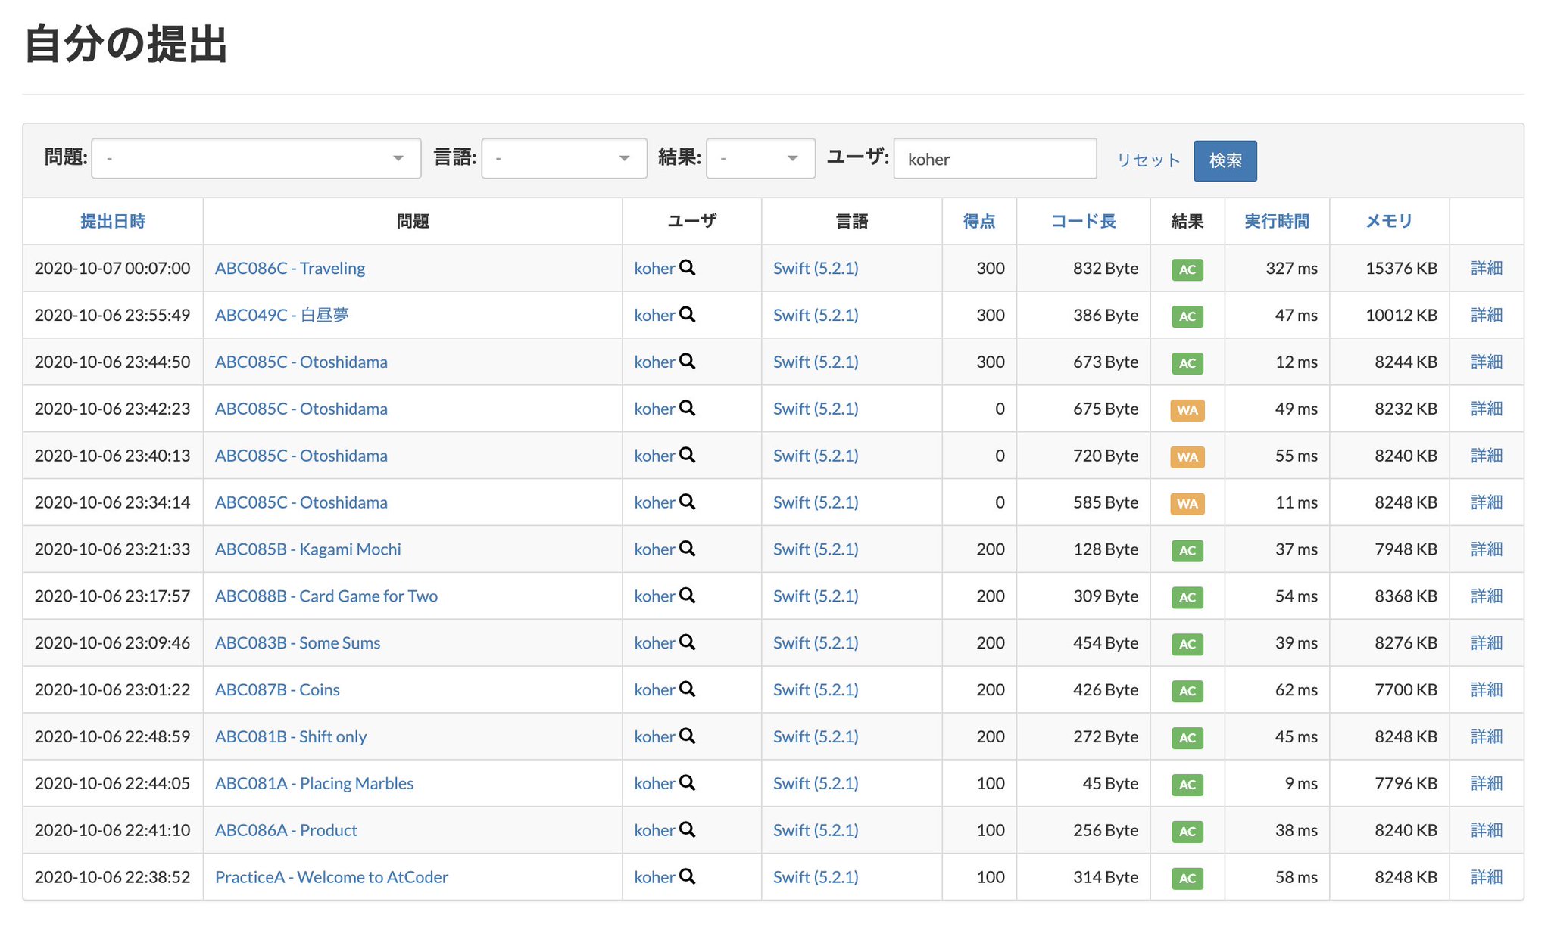Click Swift (5.2.1) in Shift only row

(816, 736)
